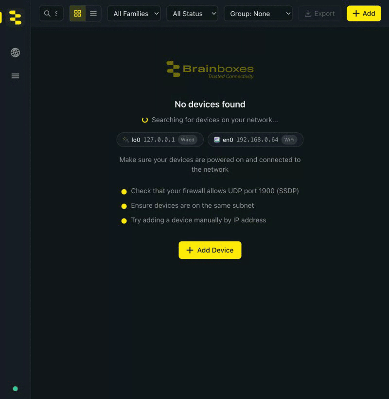This screenshot has width=389, height=399.
Task: Click the 'Make sure your devices are powered on' text
Action: [x=210, y=164]
